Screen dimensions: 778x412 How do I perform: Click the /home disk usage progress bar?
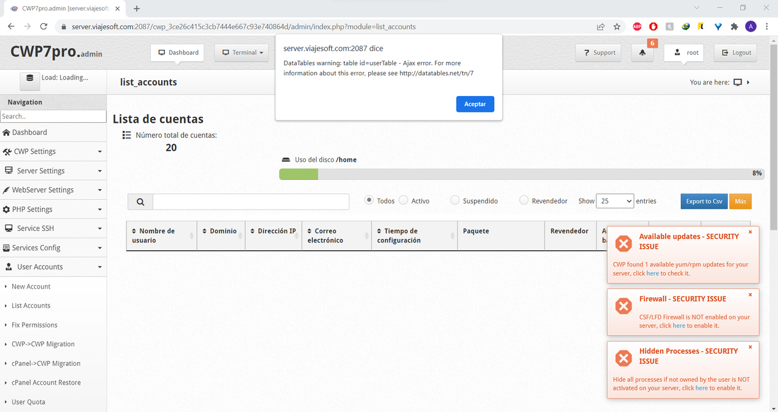[522, 174]
